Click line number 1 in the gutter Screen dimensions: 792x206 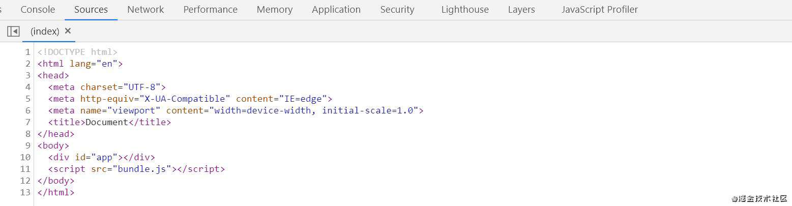[28, 52]
